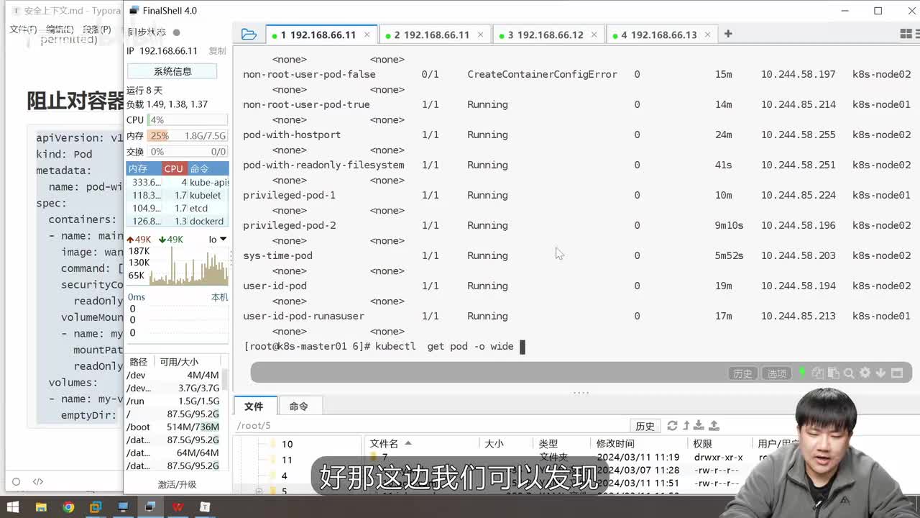Click the /root/5 path field
This screenshot has height=518, width=920.
coord(431,426)
